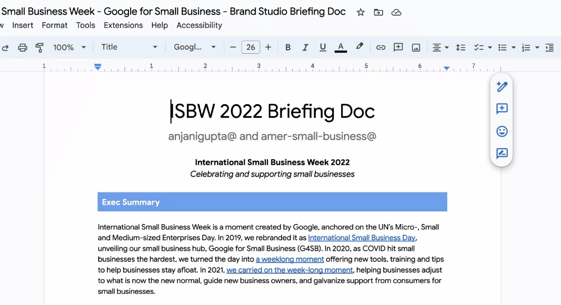This screenshot has width=561, height=305.
Task: Add emoji reaction from side panel
Action: pos(502,131)
